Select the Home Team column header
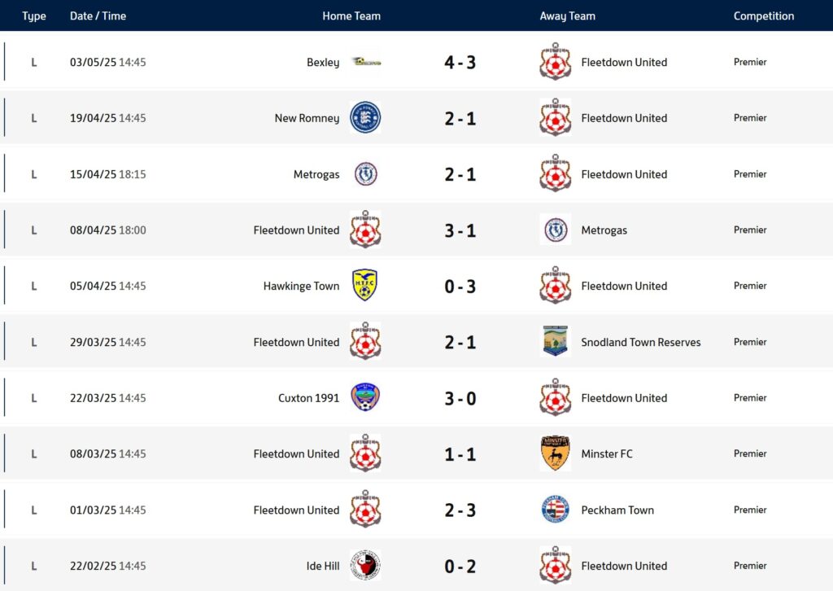Viewport: 833px width, 591px height. coord(351,16)
